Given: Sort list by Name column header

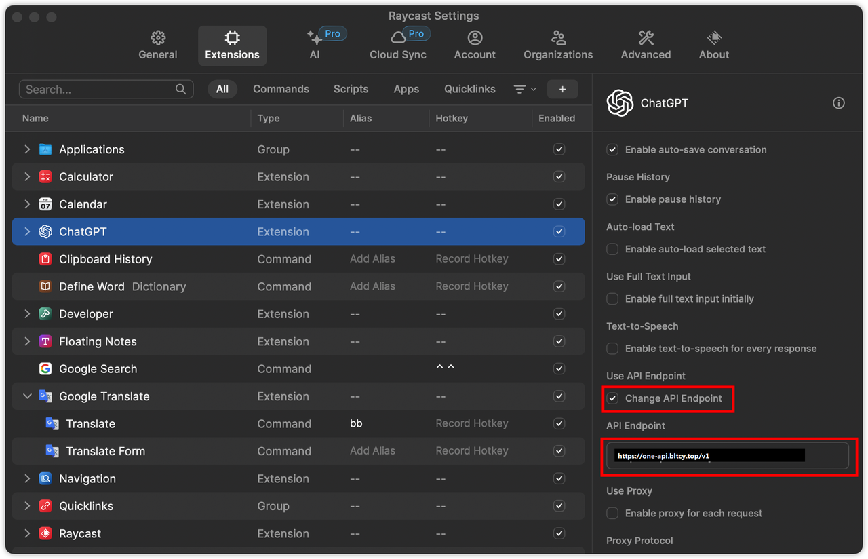Looking at the screenshot, I should (35, 118).
